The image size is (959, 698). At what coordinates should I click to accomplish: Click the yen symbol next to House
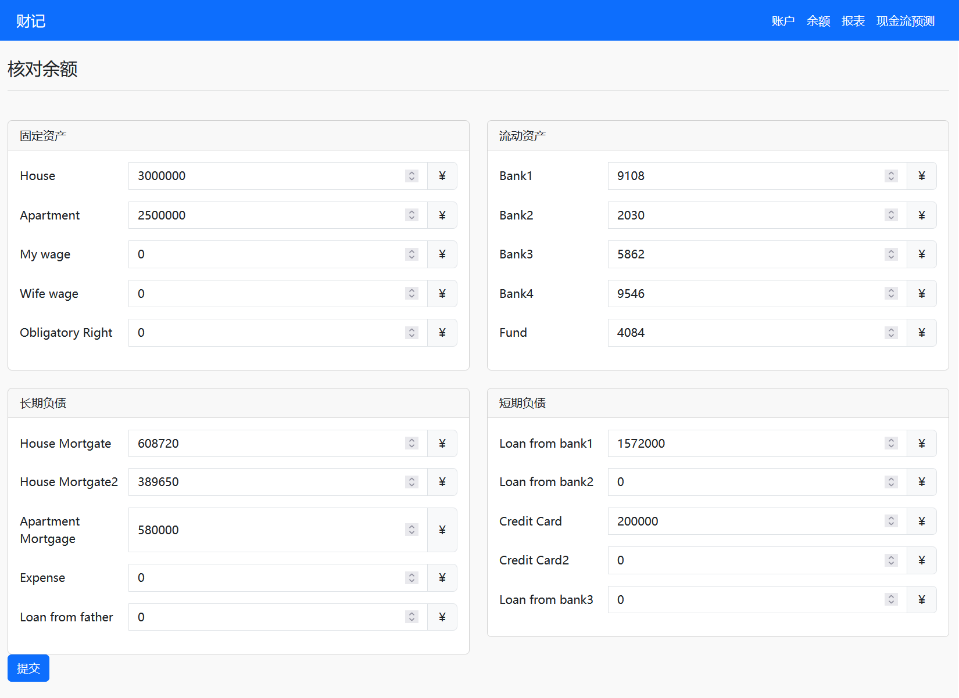(x=442, y=176)
